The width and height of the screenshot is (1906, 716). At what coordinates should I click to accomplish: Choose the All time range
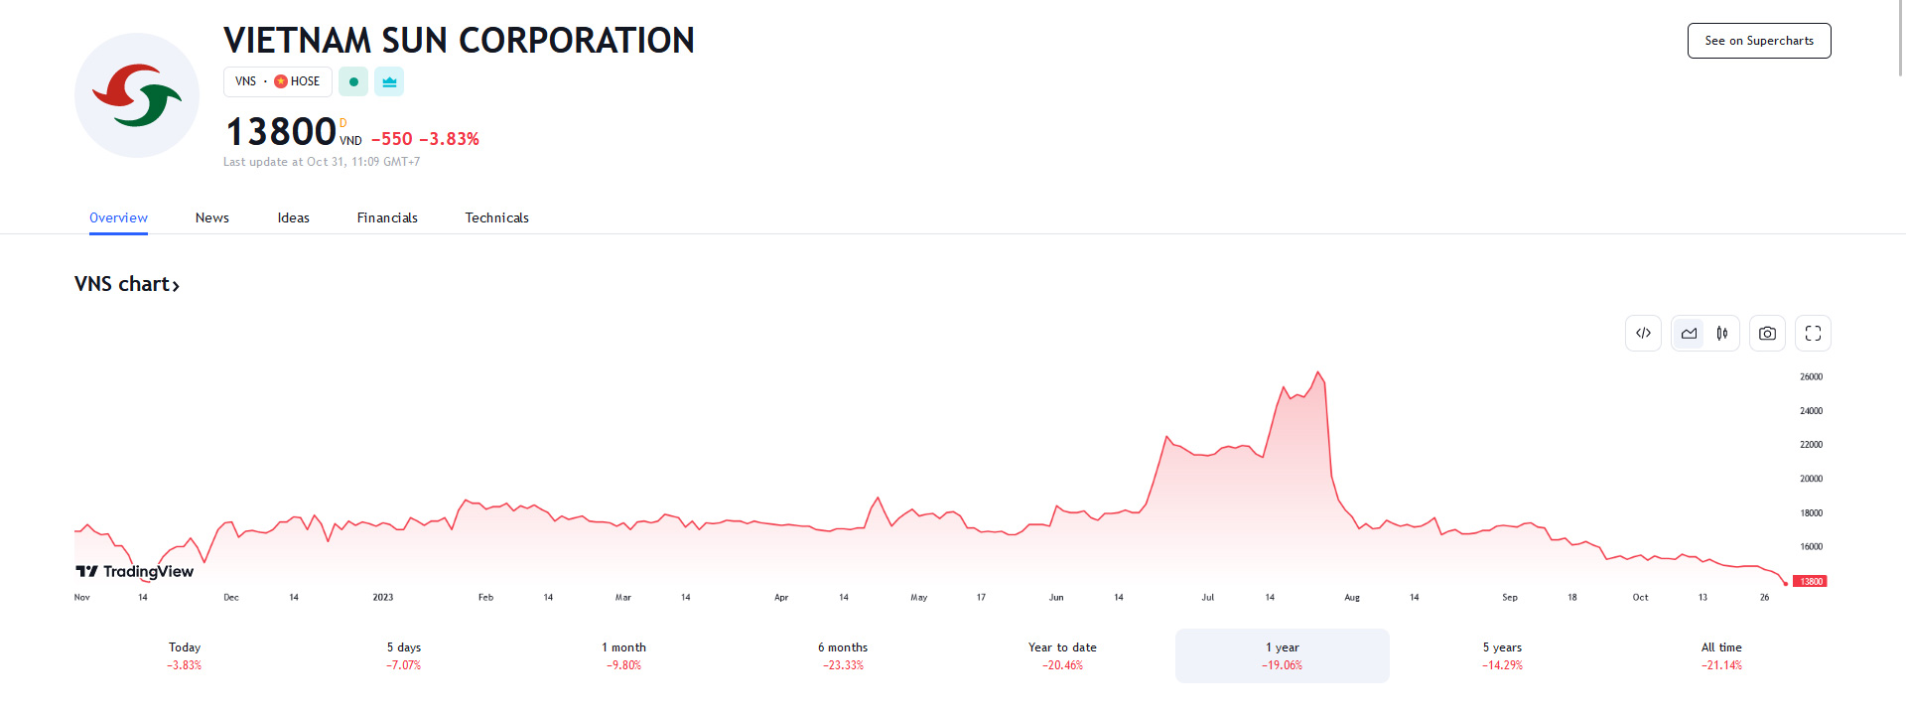coord(1721,655)
